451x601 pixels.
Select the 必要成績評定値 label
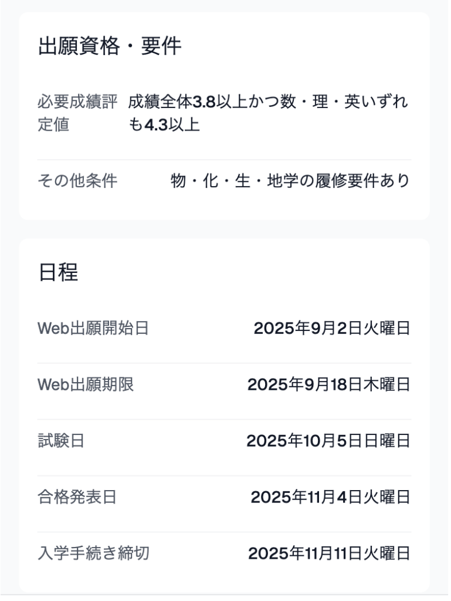pos(77,113)
